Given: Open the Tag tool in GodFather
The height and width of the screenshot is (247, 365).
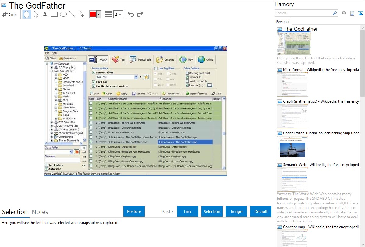Looking at the screenshot, I should click(118, 60).
